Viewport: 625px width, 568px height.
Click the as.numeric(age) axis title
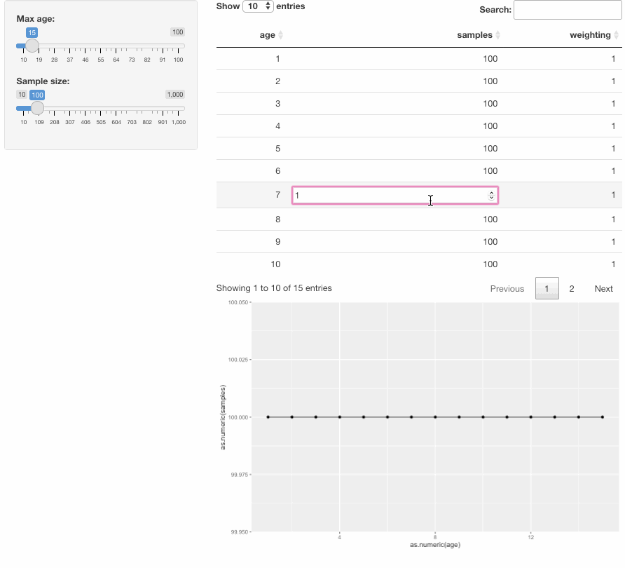click(x=435, y=544)
